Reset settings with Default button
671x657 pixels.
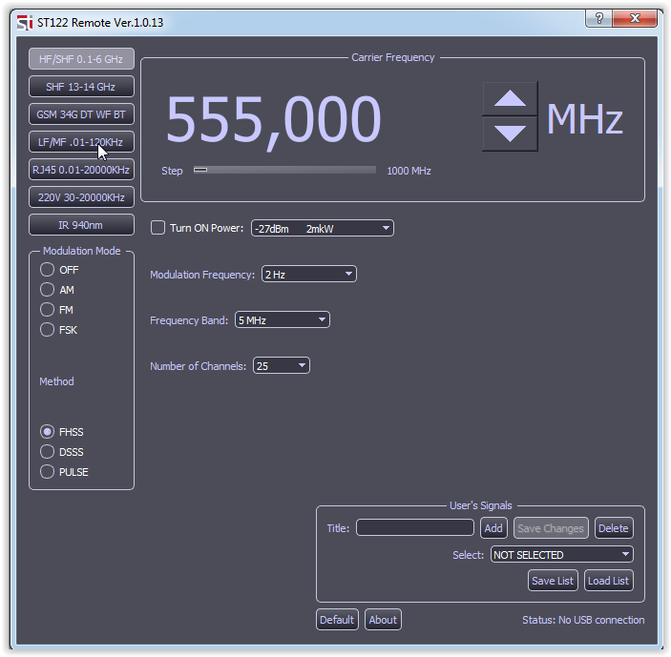pyautogui.click(x=337, y=620)
